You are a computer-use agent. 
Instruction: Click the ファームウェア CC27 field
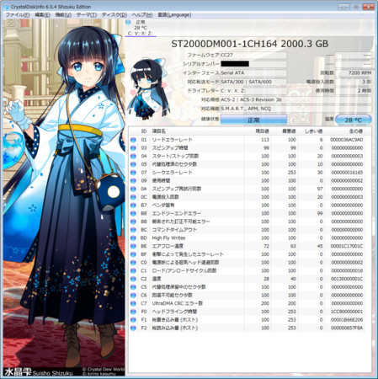253,55
